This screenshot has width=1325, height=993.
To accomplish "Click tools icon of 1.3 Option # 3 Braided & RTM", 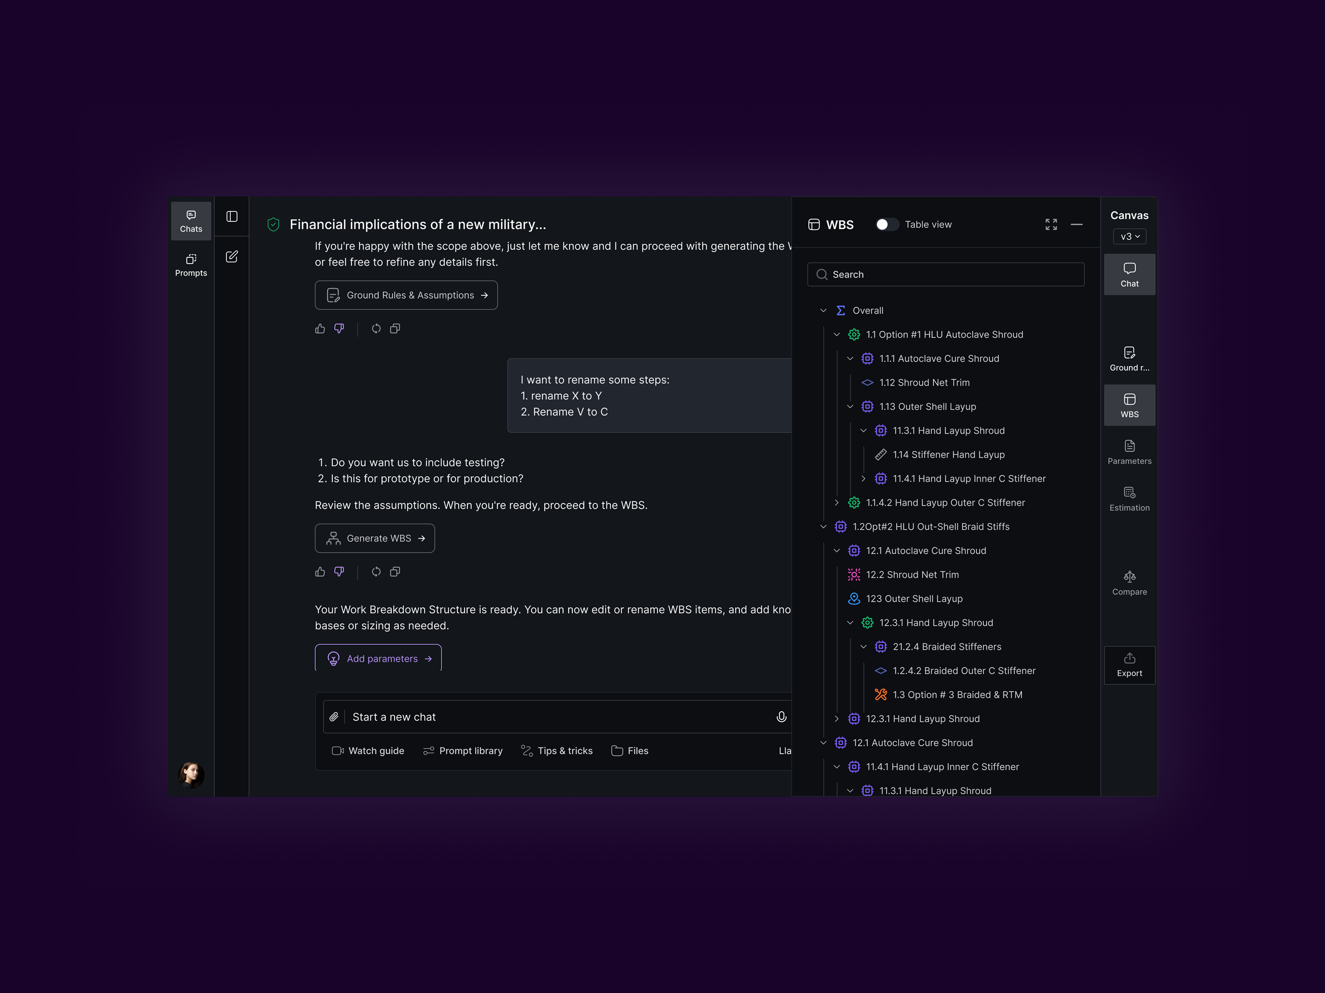I will point(880,694).
